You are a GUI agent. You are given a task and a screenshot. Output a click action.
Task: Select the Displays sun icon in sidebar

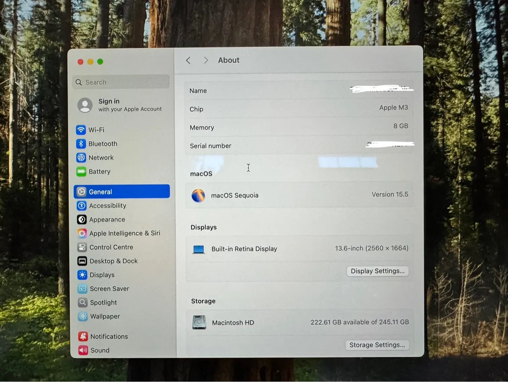[83, 275]
